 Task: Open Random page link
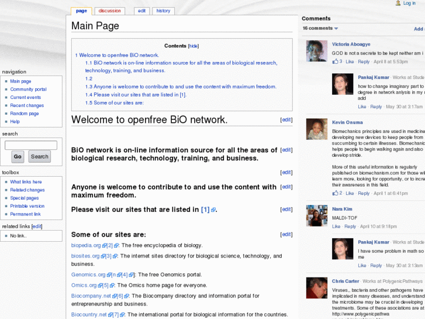click(x=25, y=114)
